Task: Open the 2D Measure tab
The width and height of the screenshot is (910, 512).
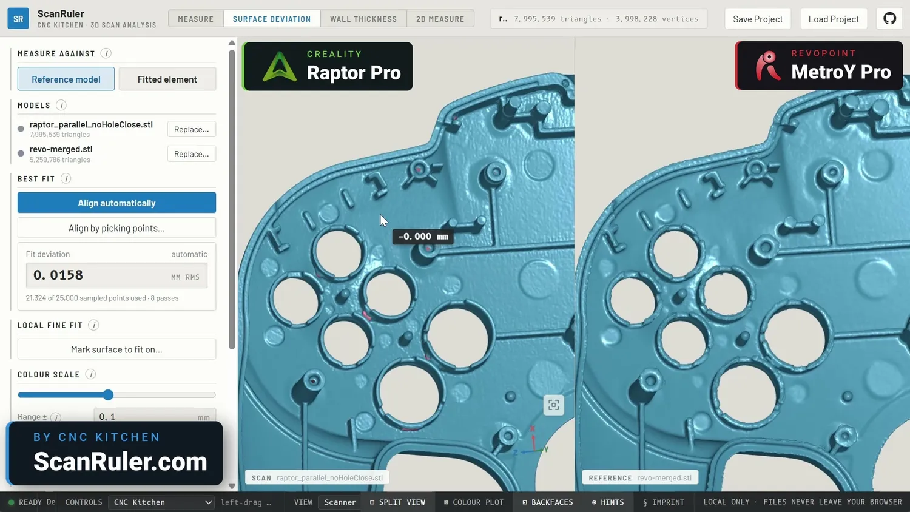Action: [x=440, y=19]
